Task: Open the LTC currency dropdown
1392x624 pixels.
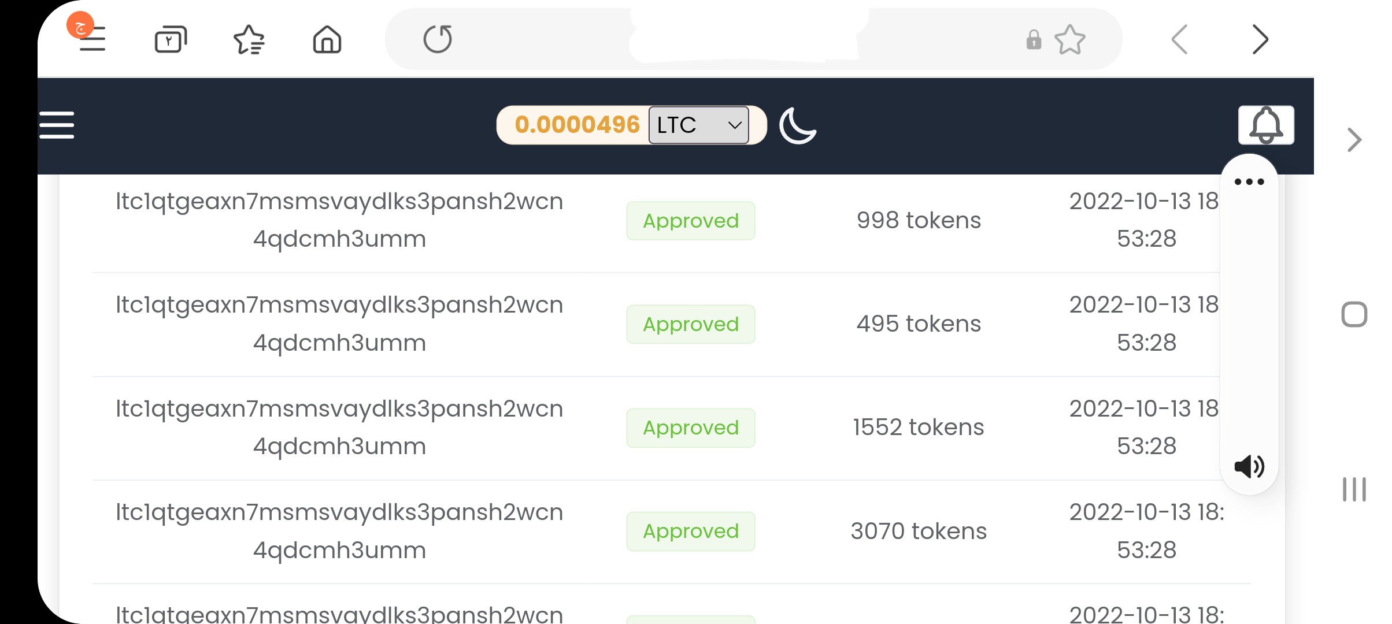Action: [698, 125]
